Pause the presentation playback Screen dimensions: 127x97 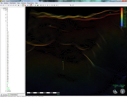click(47, 5)
